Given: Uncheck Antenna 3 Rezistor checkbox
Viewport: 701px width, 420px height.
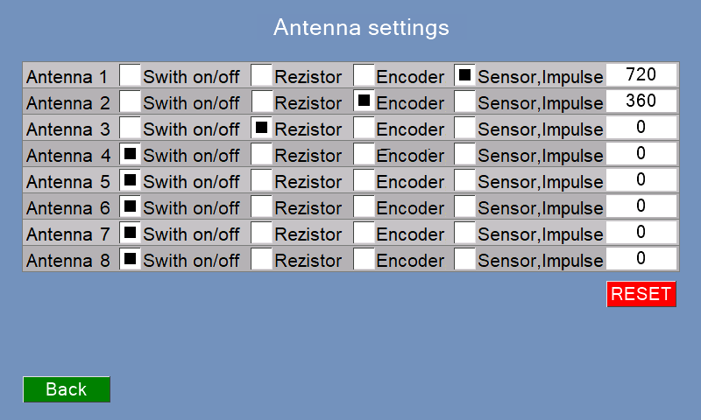Looking at the screenshot, I should [261, 128].
